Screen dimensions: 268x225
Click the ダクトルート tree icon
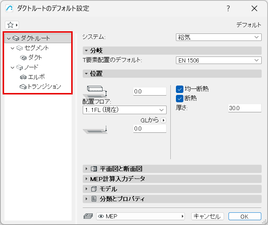pyautogui.click(x=16, y=38)
